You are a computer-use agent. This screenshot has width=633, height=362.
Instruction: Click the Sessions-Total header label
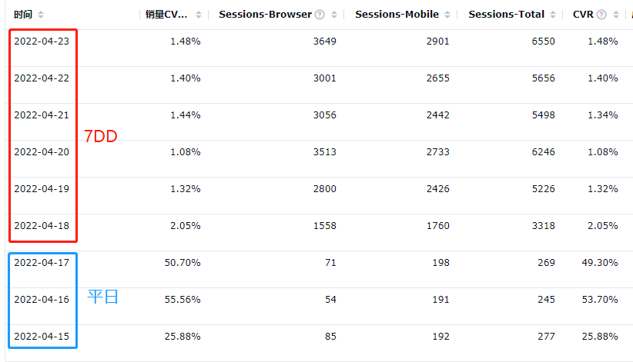pos(506,15)
